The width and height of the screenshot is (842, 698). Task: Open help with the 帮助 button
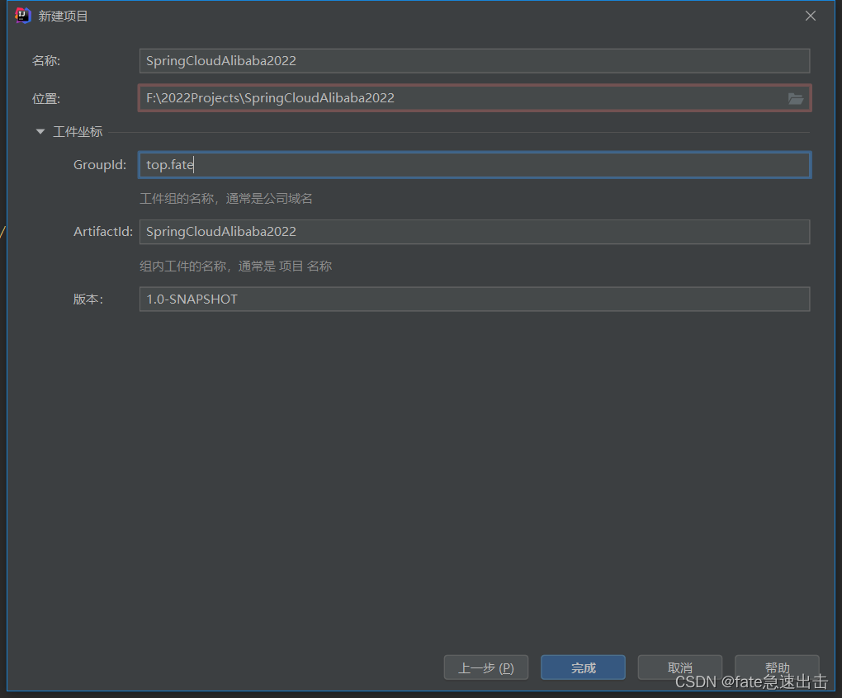point(777,667)
